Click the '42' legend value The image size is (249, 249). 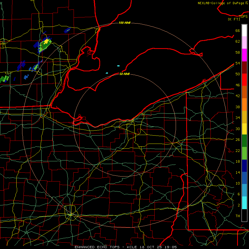pos(238,96)
